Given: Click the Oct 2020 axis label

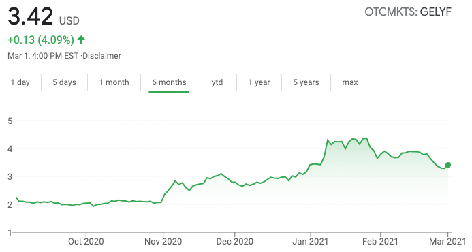Looking at the screenshot, I should point(86,241).
